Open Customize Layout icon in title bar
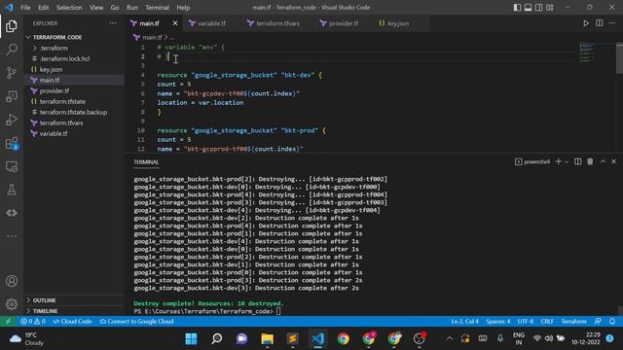Viewport: 623px width, 350px height. [x=550, y=8]
